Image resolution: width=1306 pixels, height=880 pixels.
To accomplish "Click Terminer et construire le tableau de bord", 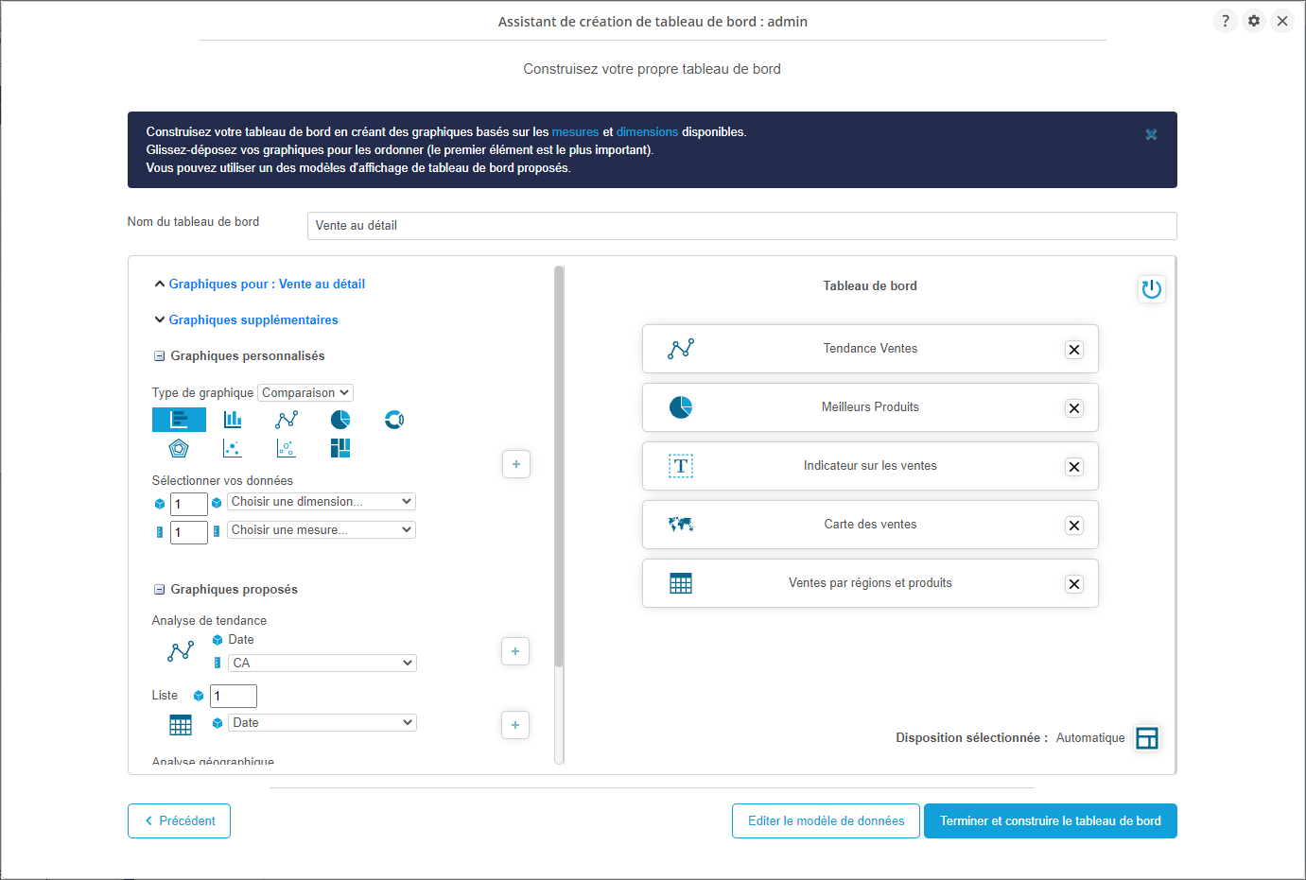I will 1051,820.
